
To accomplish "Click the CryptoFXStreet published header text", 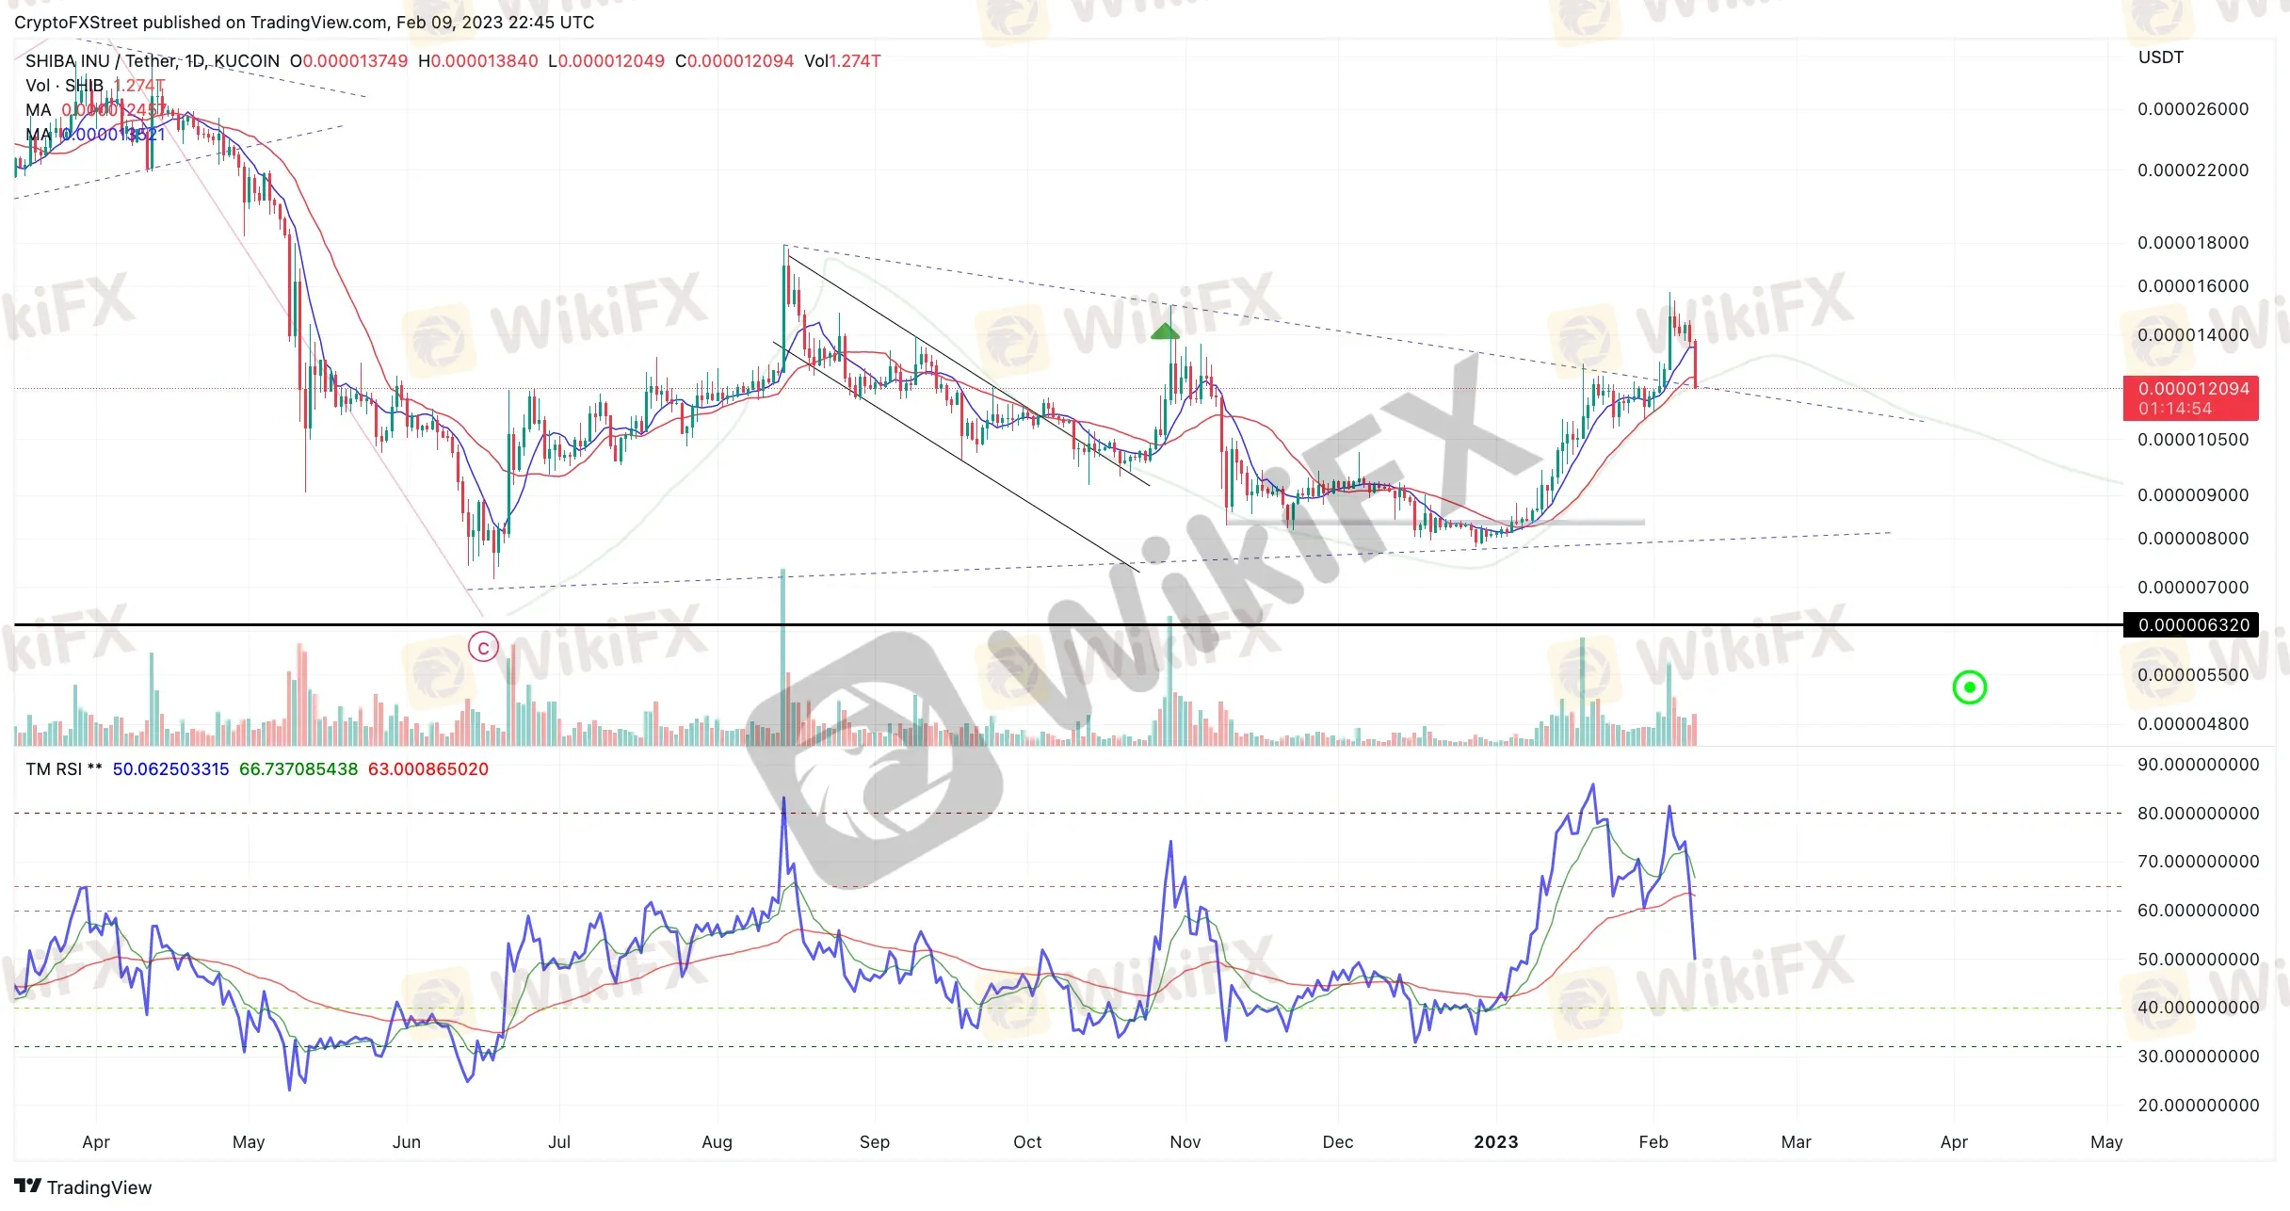I will pyautogui.click(x=303, y=22).
